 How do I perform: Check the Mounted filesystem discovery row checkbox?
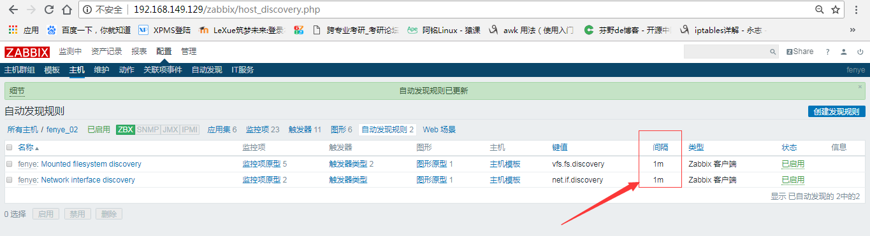pyautogui.click(x=9, y=163)
